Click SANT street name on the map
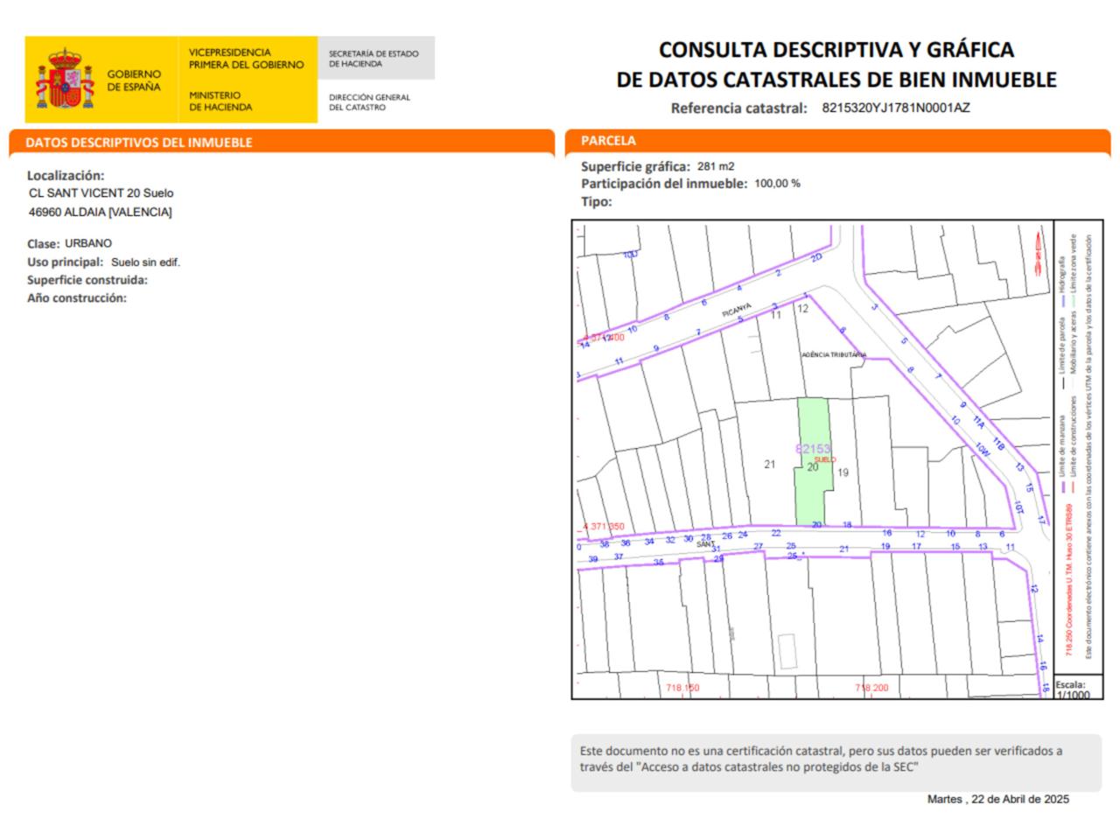 coord(705,544)
